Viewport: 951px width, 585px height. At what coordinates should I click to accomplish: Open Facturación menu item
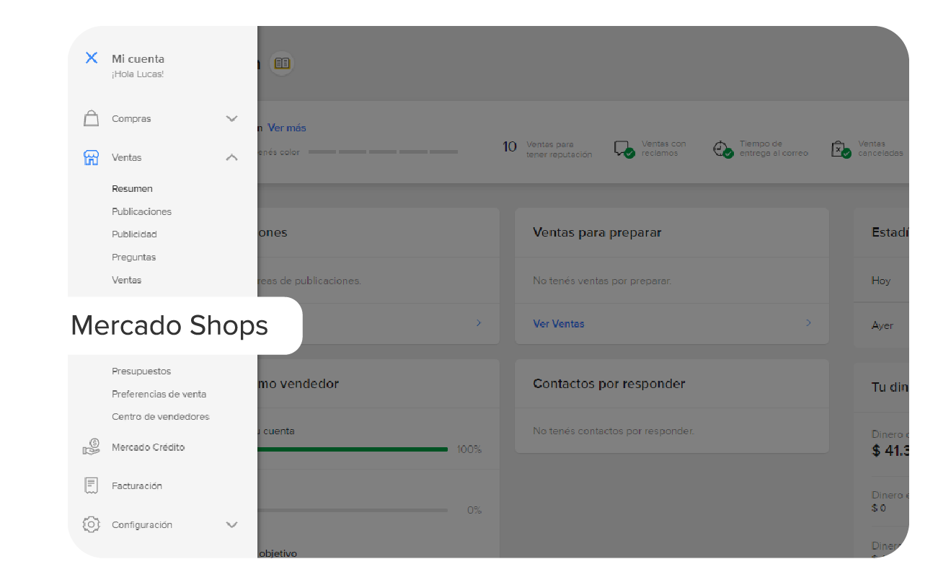(137, 486)
